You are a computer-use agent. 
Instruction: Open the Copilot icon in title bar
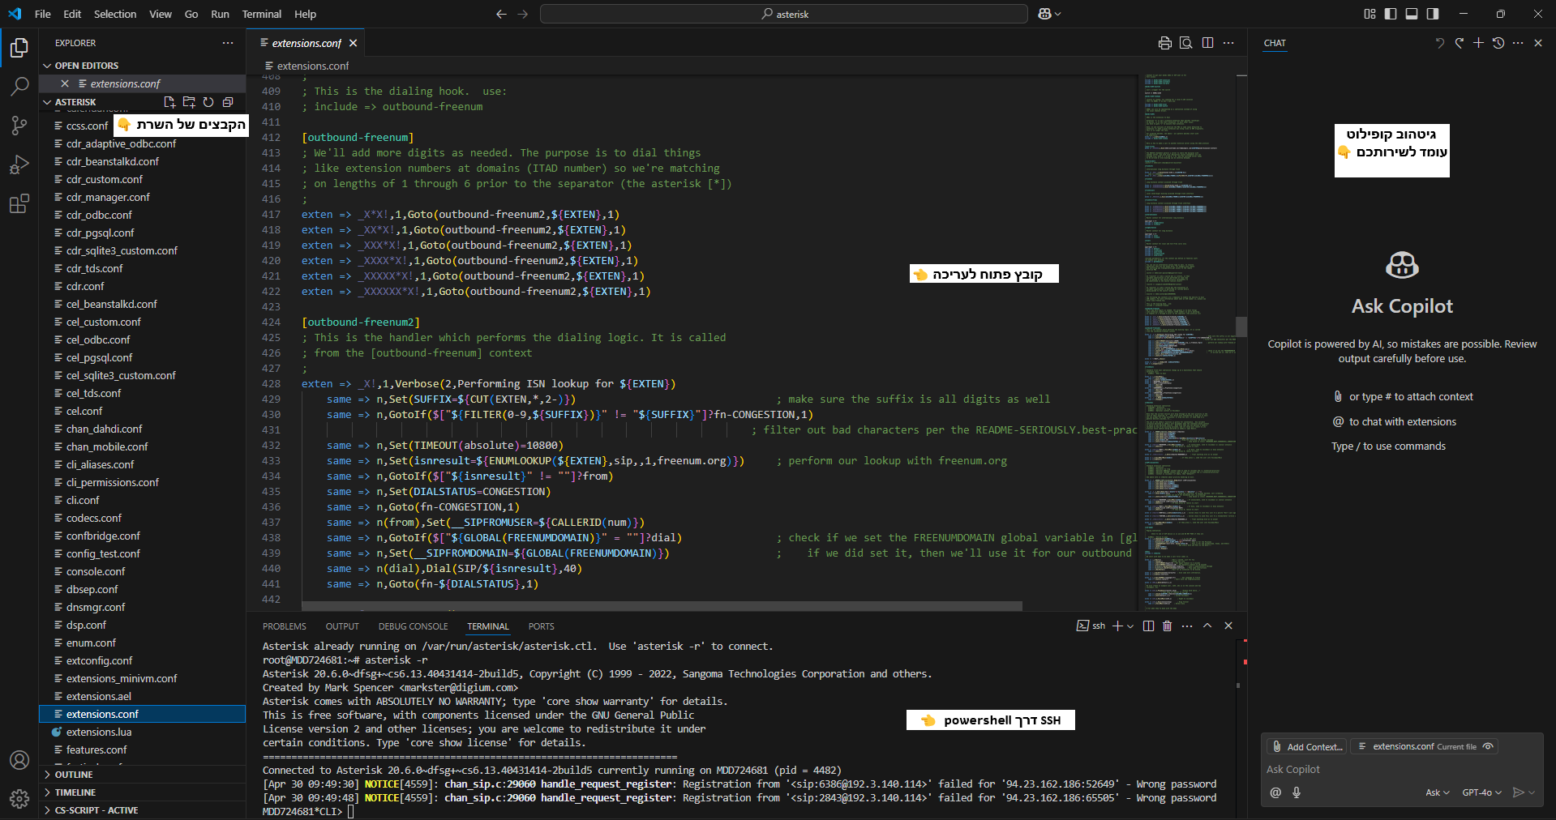tap(1044, 14)
